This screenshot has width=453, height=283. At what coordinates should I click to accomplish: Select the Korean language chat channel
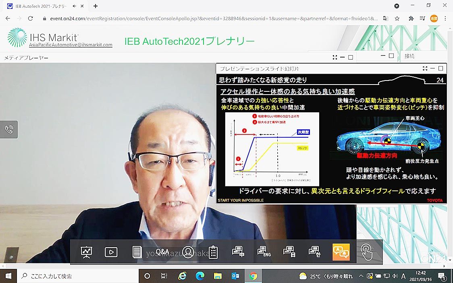coord(314,252)
